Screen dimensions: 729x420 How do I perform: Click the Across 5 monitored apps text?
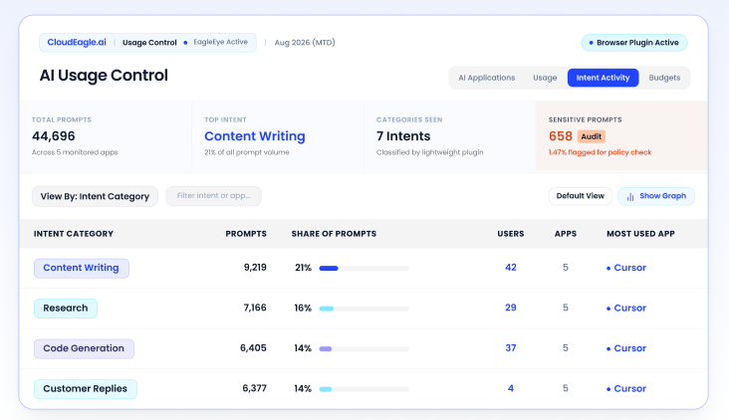coord(75,152)
